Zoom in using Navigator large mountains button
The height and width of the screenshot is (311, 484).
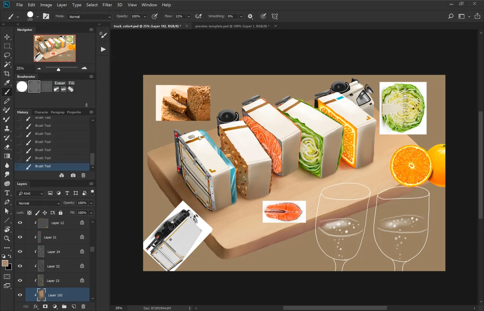click(84, 68)
